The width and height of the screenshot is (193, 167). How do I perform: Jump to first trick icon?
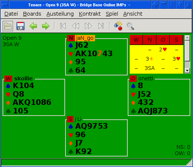coord(63,26)
